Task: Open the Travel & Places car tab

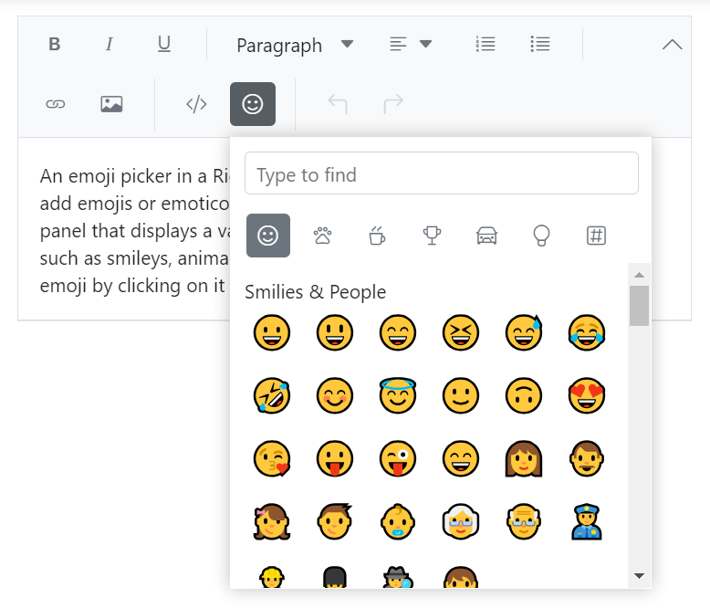Action: click(x=486, y=236)
